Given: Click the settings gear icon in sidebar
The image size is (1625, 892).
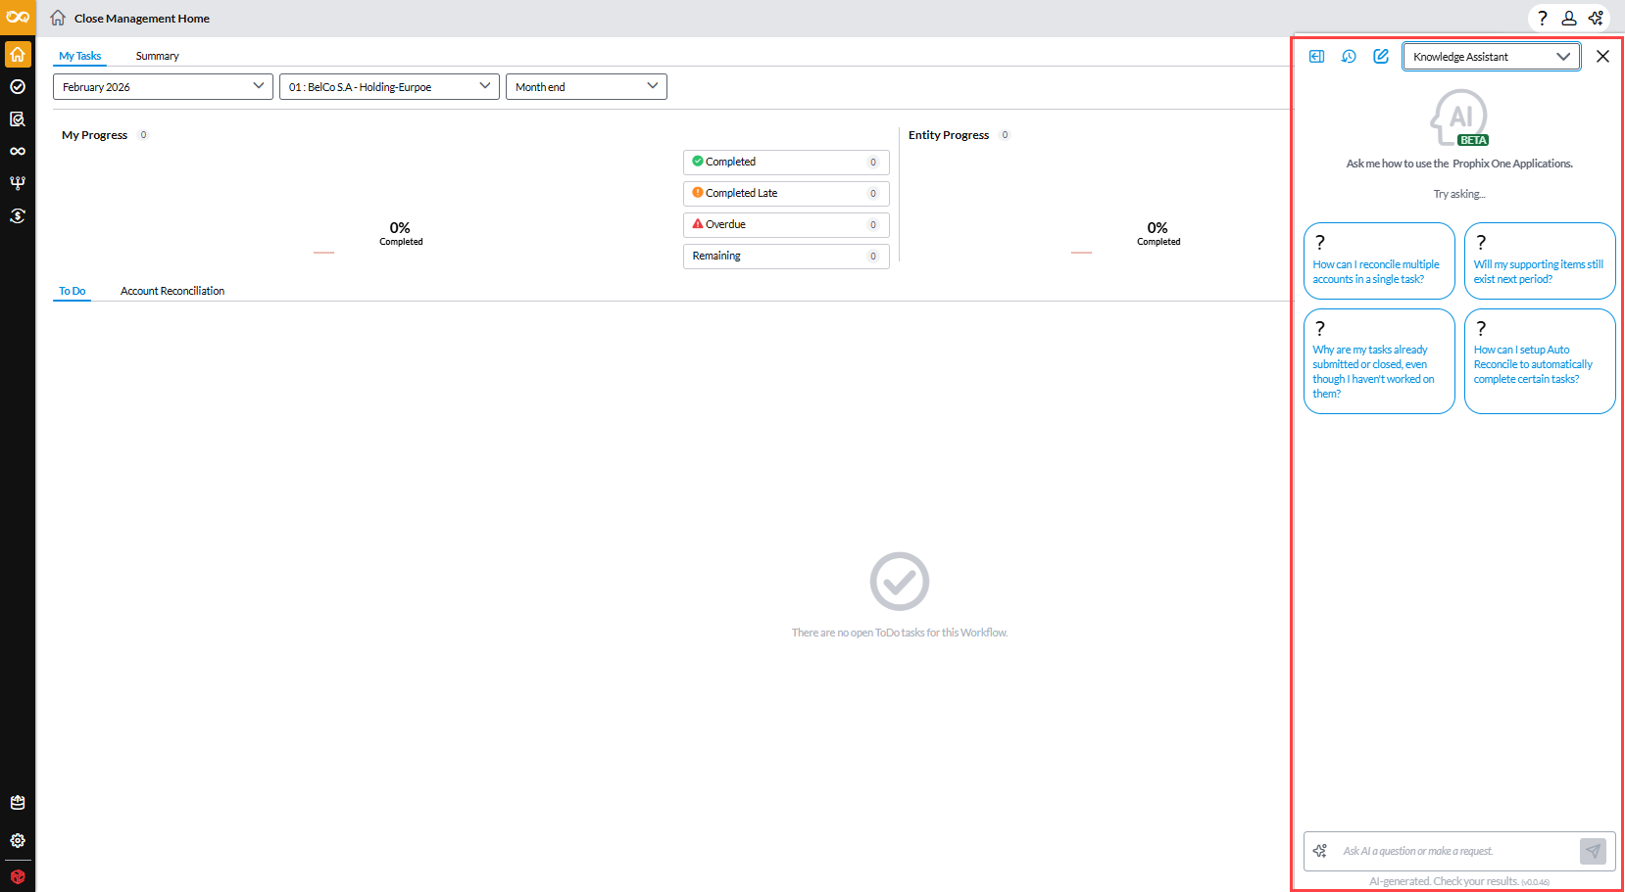Looking at the screenshot, I should 18,840.
